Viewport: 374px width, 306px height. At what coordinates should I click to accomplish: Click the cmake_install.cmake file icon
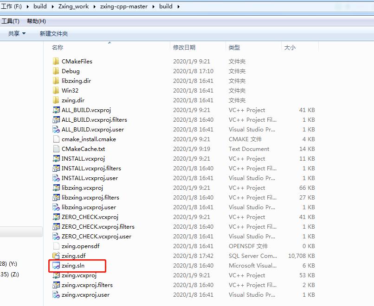coord(56,139)
